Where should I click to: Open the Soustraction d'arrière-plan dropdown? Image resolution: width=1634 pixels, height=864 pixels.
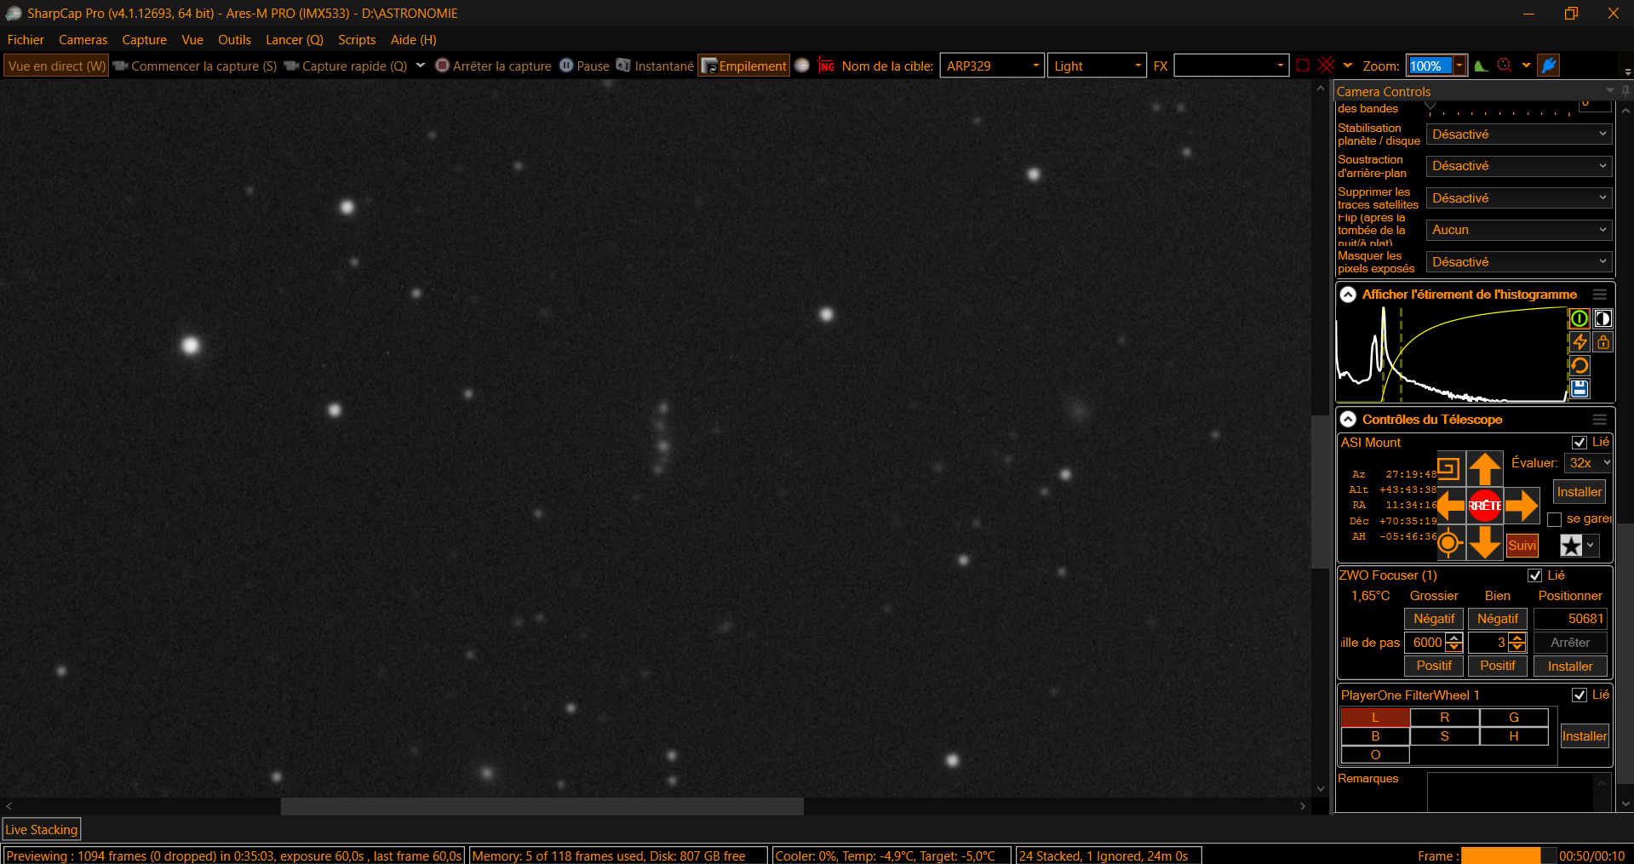pos(1520,166)
